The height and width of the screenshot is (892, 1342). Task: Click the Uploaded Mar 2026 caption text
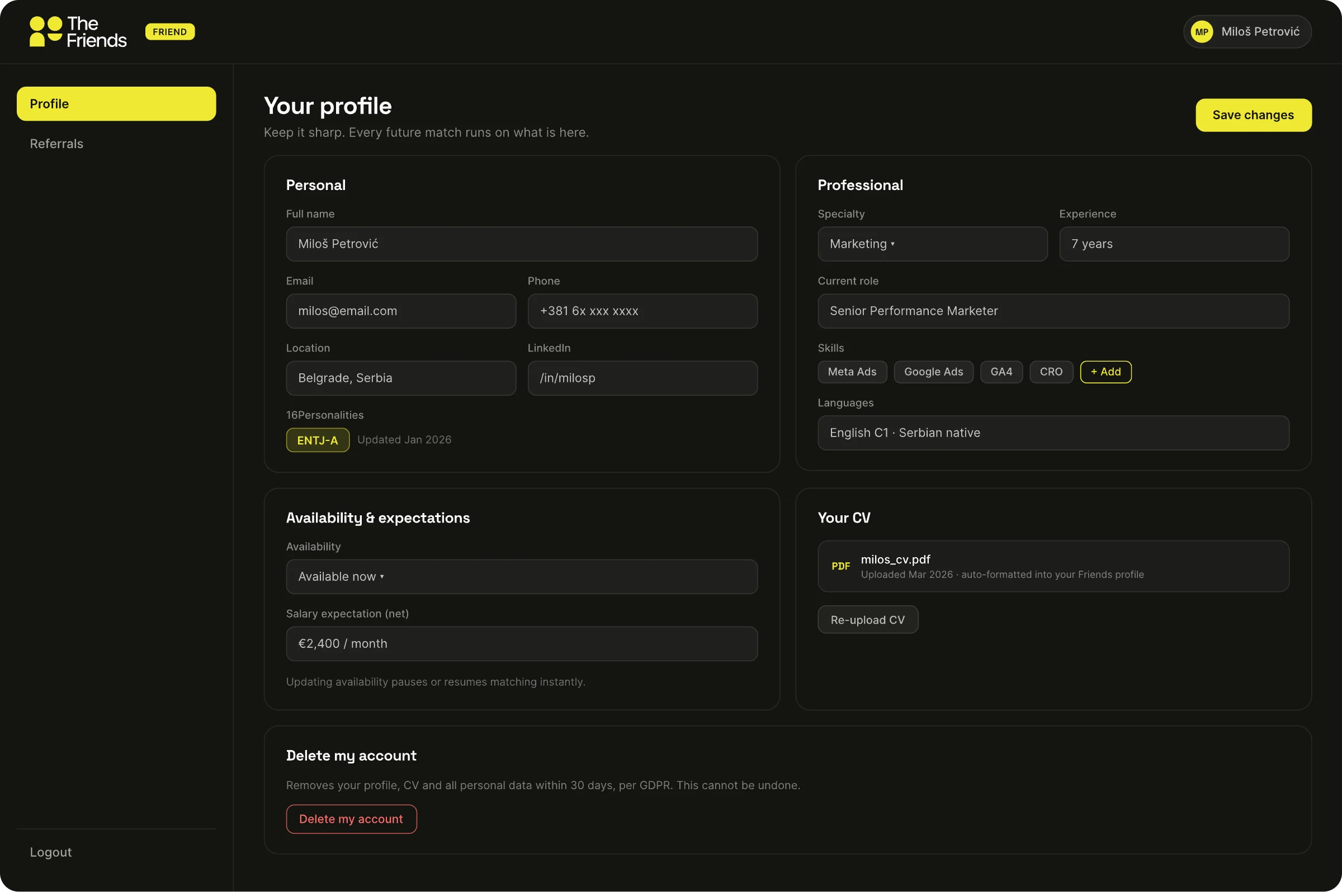(x=1001, y=575)
